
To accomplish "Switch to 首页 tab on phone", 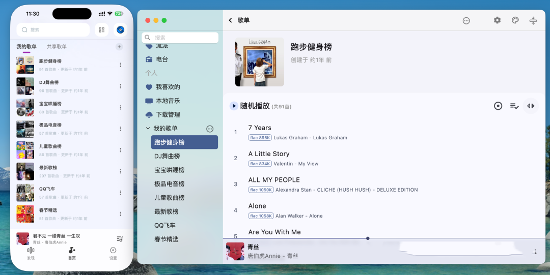I will [x=72, y=253].
